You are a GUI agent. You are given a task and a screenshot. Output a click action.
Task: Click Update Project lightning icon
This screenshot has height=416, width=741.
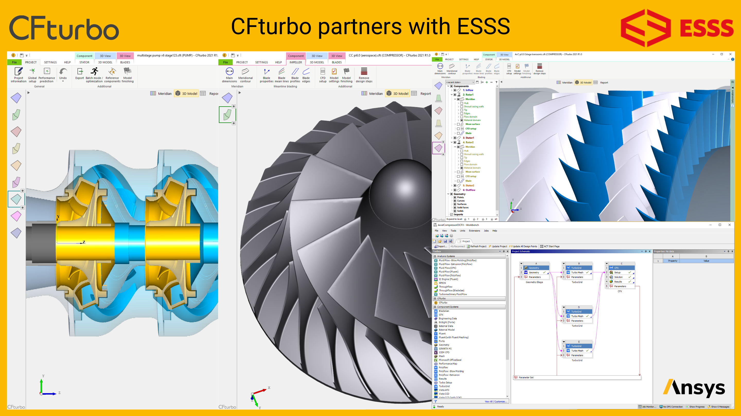click(x=490, y=246)
